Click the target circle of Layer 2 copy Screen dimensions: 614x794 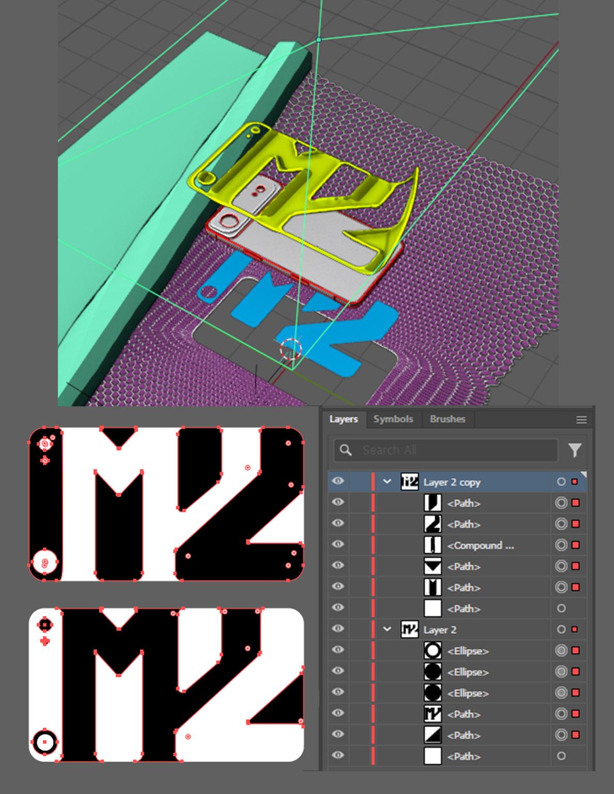tap(561, 482)
